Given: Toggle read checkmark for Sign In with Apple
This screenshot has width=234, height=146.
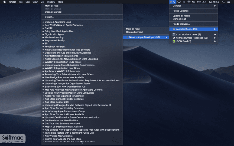Looking at the screenshot, I should coord(43,34).
